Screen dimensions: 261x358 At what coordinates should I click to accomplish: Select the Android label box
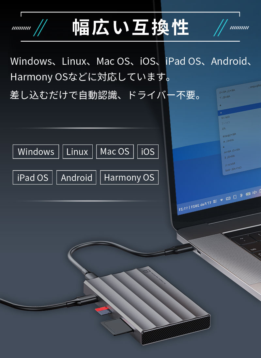76,178
